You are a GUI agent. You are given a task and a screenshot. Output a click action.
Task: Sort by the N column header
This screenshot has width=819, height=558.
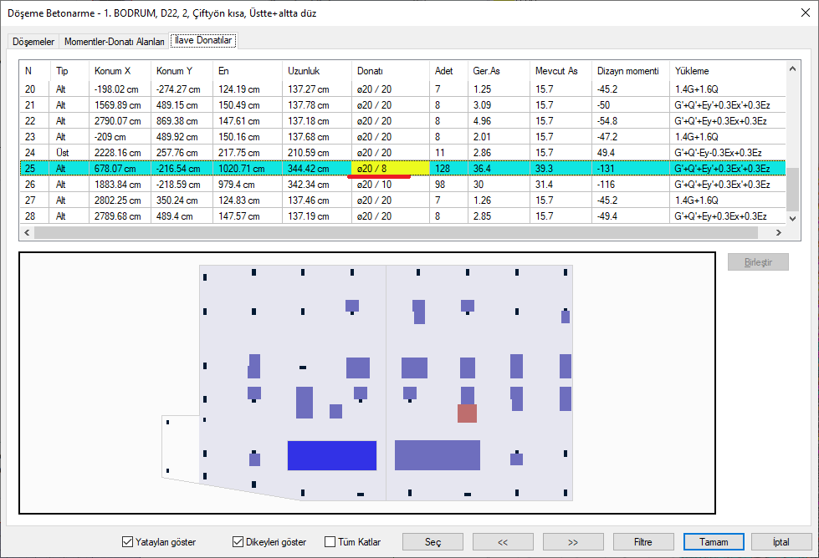(x=35, y=71)
